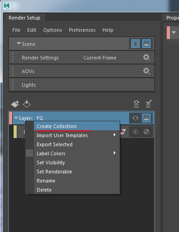Image resolution: width=179 pixels, height=232 pixels.
Task: Choose Export Selected in context menu
Action: [x=77, y=144]
